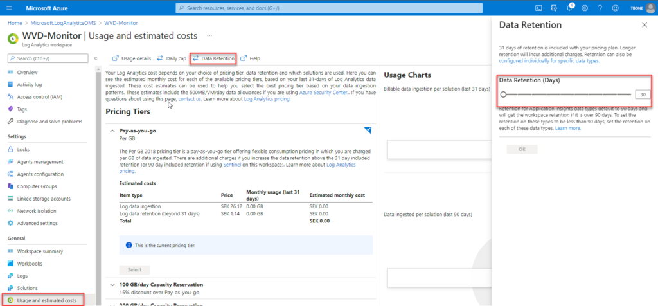Click the Access control (IAM) icon
The image size is (658, 306).
[x=11, y=96]
